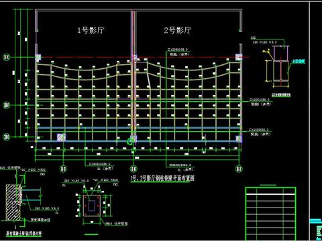Click the base plate section detail drawing
Screen dimensions: 322x241
coord(92,206)
